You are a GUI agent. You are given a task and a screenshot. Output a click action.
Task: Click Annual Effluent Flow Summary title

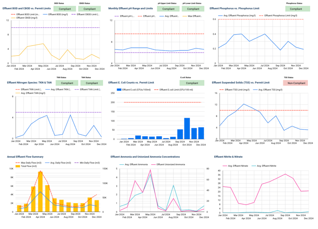[25, 157]
